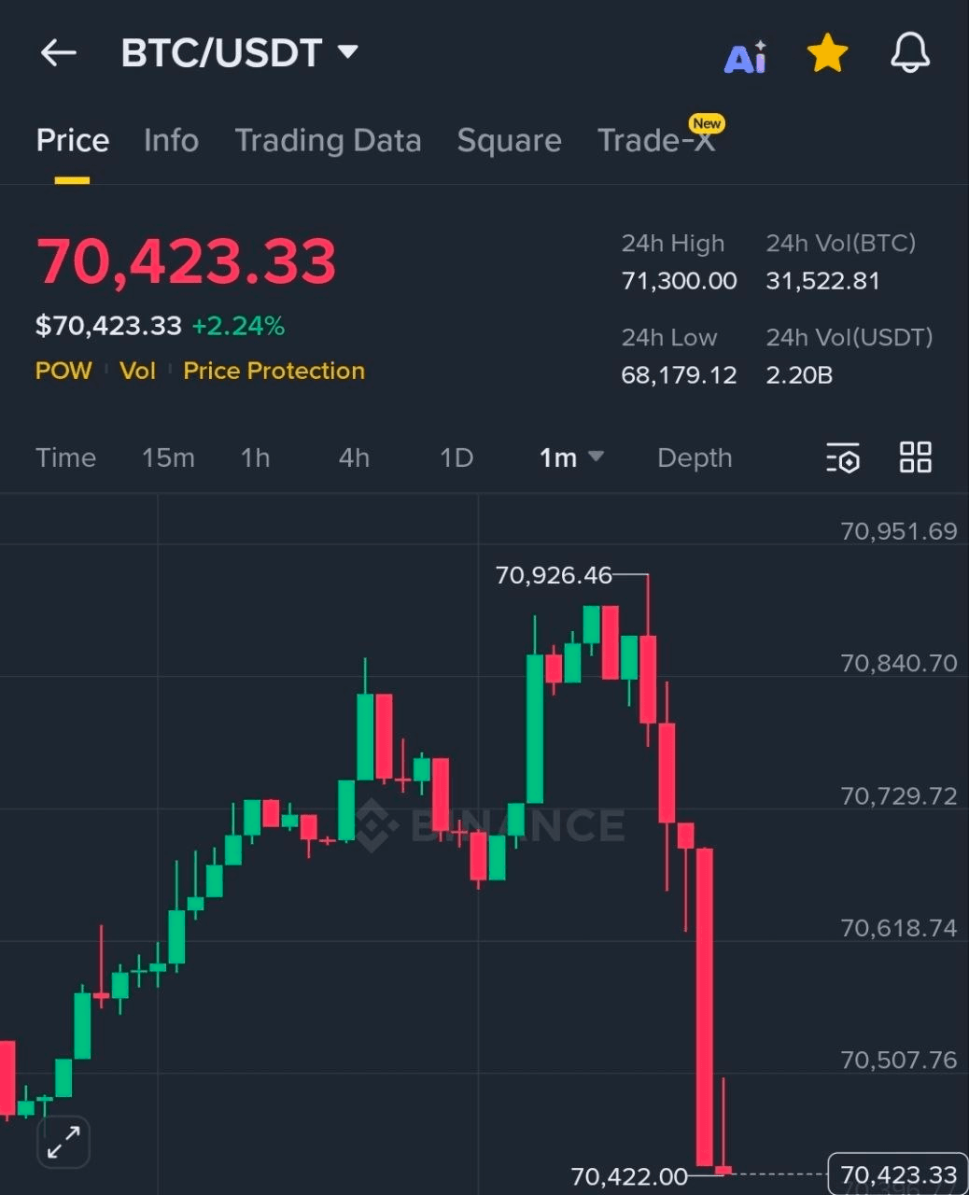Go to the Square tab
Viewport: 969px width, 1195px height.
(x=509, y=141)
